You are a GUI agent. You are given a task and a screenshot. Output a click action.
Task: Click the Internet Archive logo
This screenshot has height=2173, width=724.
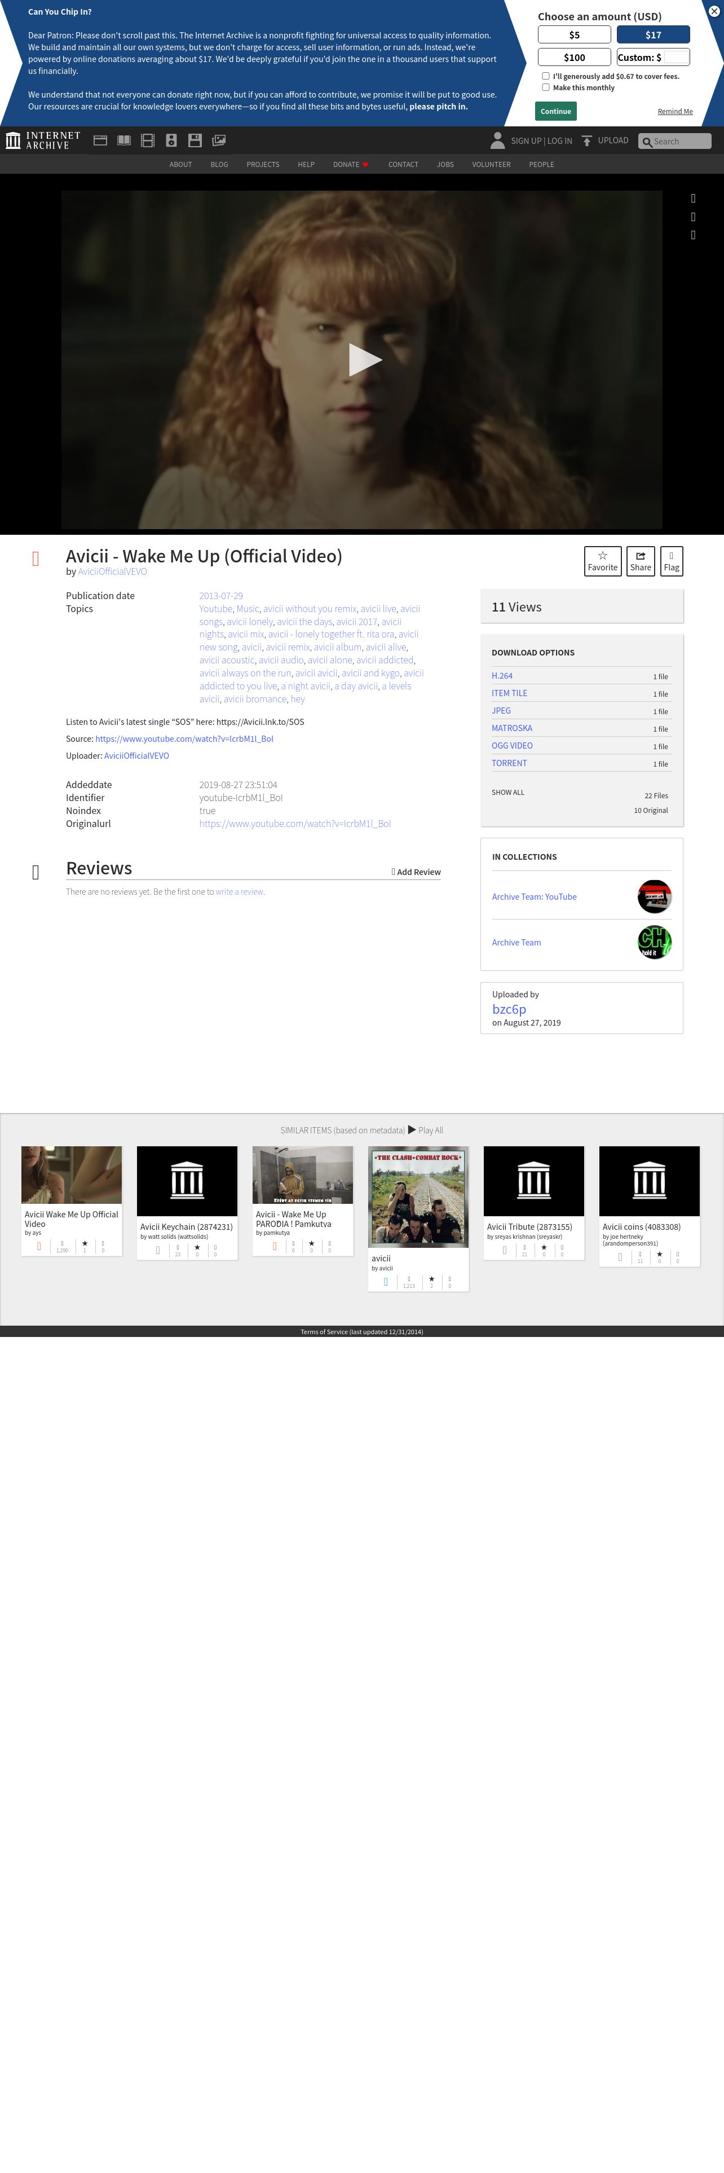click(x=43, y=140)
